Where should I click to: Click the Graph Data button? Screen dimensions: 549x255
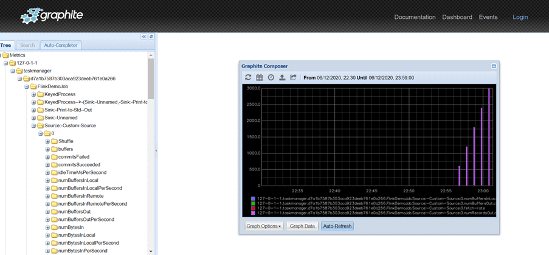302,226
